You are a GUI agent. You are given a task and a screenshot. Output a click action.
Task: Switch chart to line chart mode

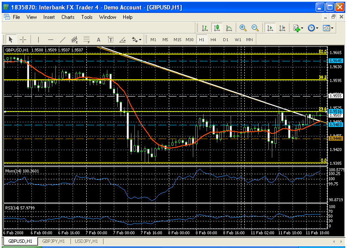pyautogui.click(x=229, y=28)
